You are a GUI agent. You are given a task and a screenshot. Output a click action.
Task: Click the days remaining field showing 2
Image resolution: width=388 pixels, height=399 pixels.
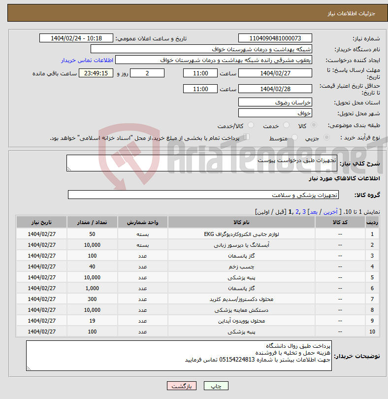click(x=147, y=73)
